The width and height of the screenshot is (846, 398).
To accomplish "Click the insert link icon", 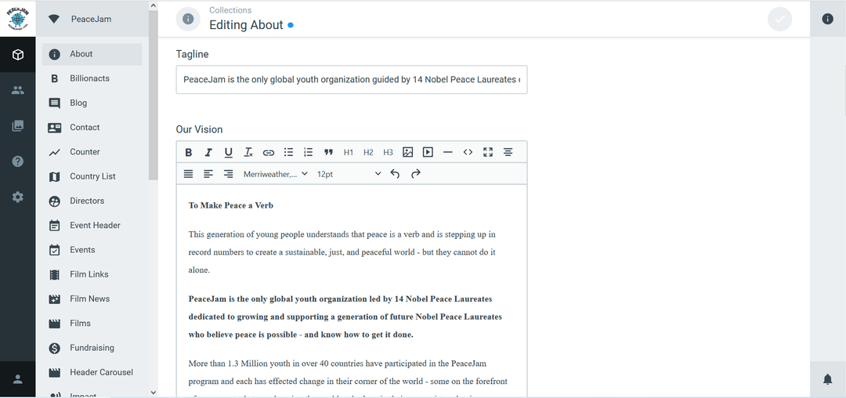I will [269, 152].
